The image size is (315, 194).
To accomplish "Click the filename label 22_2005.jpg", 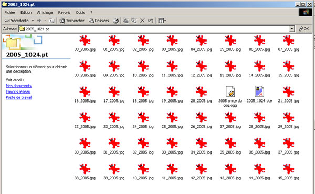I will [85, 127].
